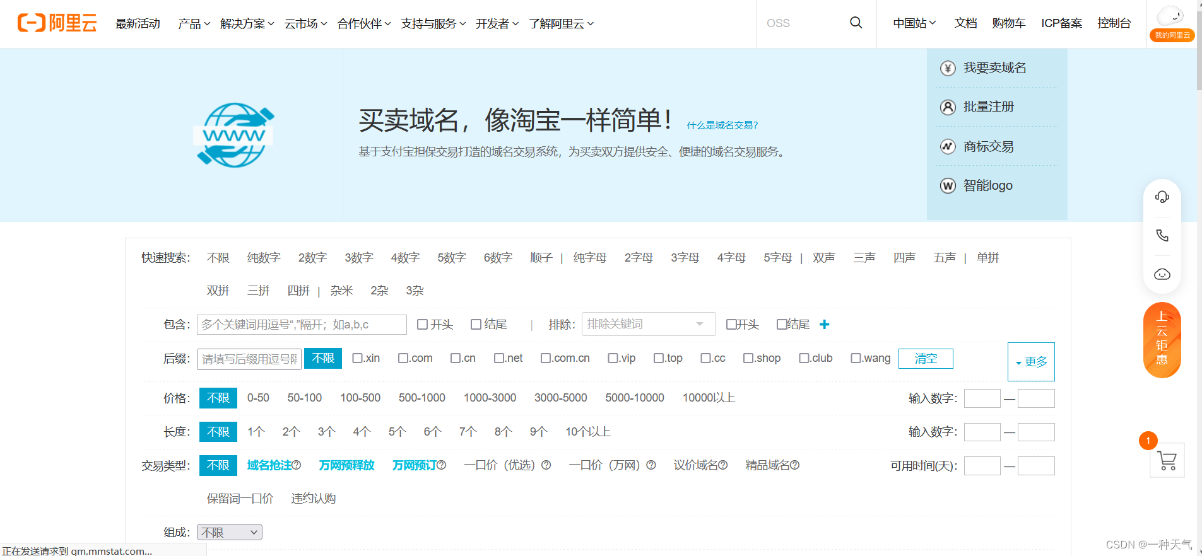
Task: Select the 纯数字 quick search filter
Action: click(264, 258)
